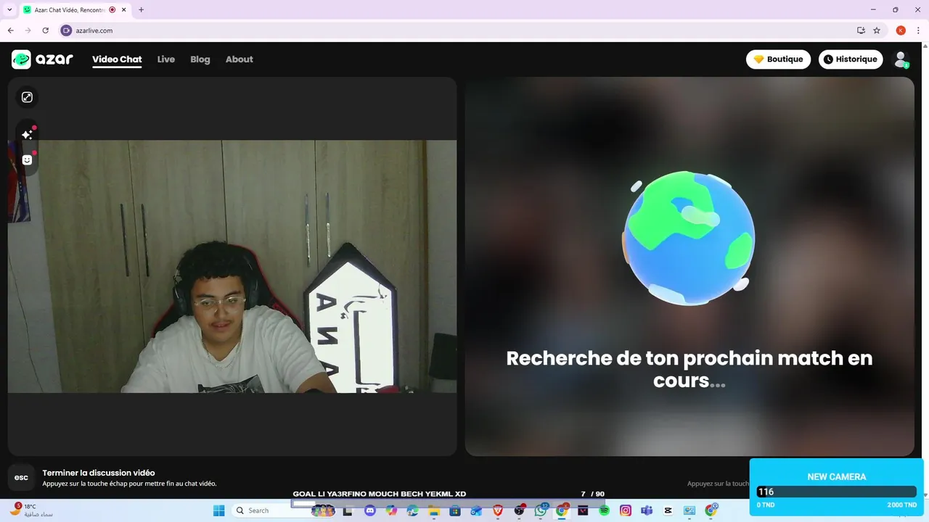The width and height of the screenshot is (929, 522).
Task: Click the Azar logo
Action: (42, 59)
